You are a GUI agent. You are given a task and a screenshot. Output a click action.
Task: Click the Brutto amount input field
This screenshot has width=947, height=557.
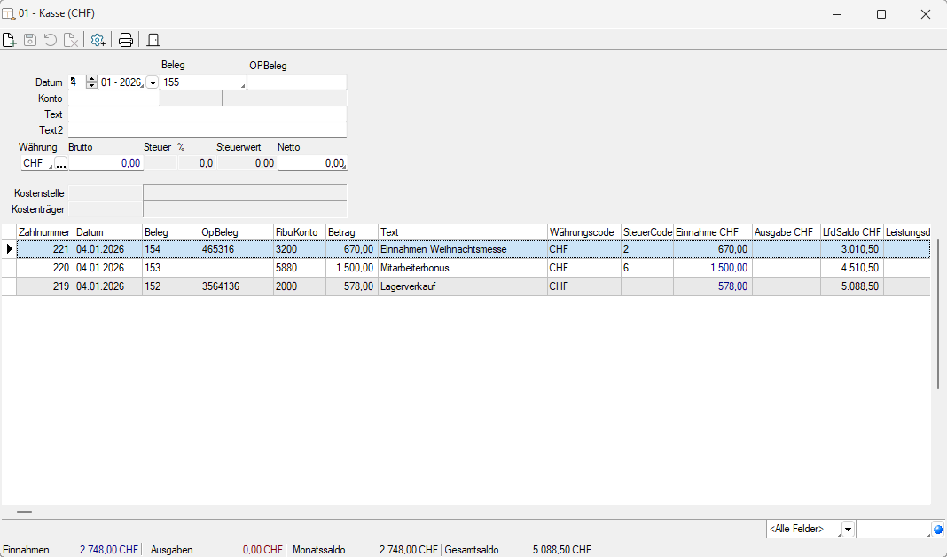106,163
